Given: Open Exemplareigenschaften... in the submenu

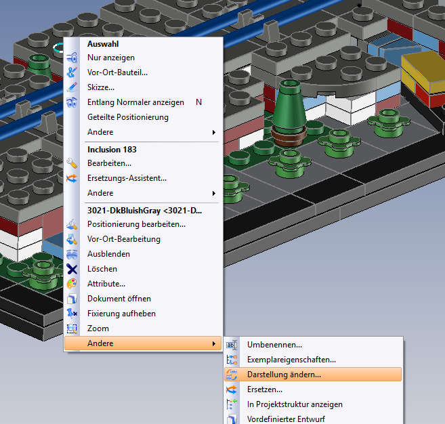Looking at the screenshot, I should [313, 360].
